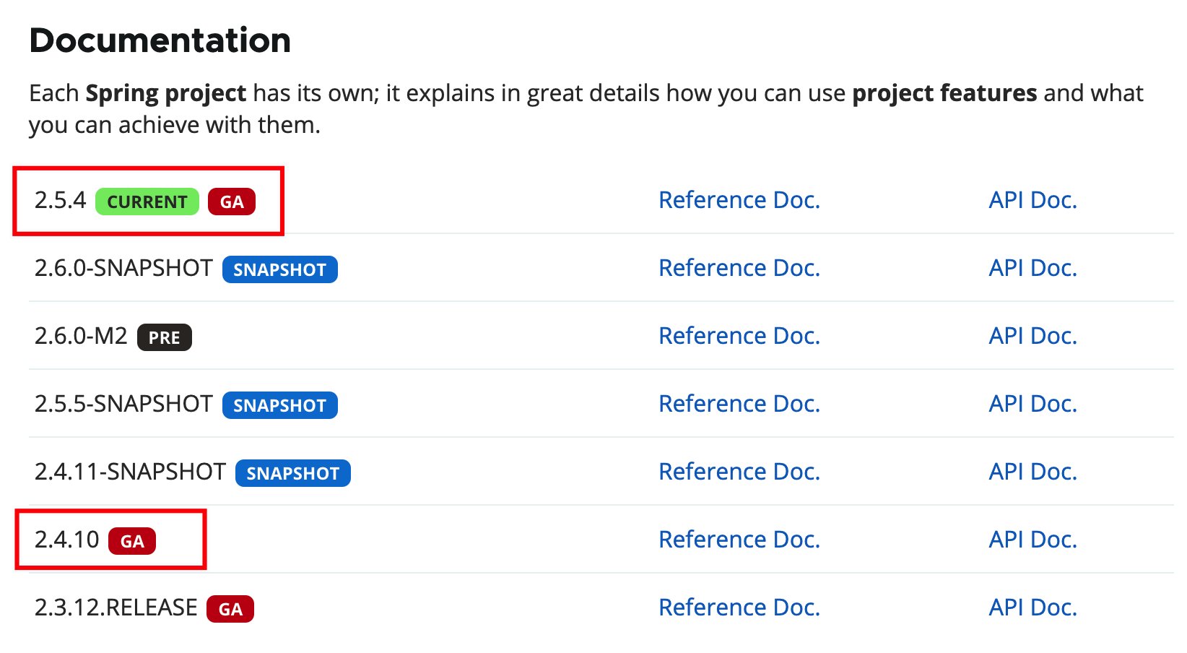Click the GA badge beside 2.3.12.RELEASE
This screenshot has width=1187, height=653.
[230, 609]
